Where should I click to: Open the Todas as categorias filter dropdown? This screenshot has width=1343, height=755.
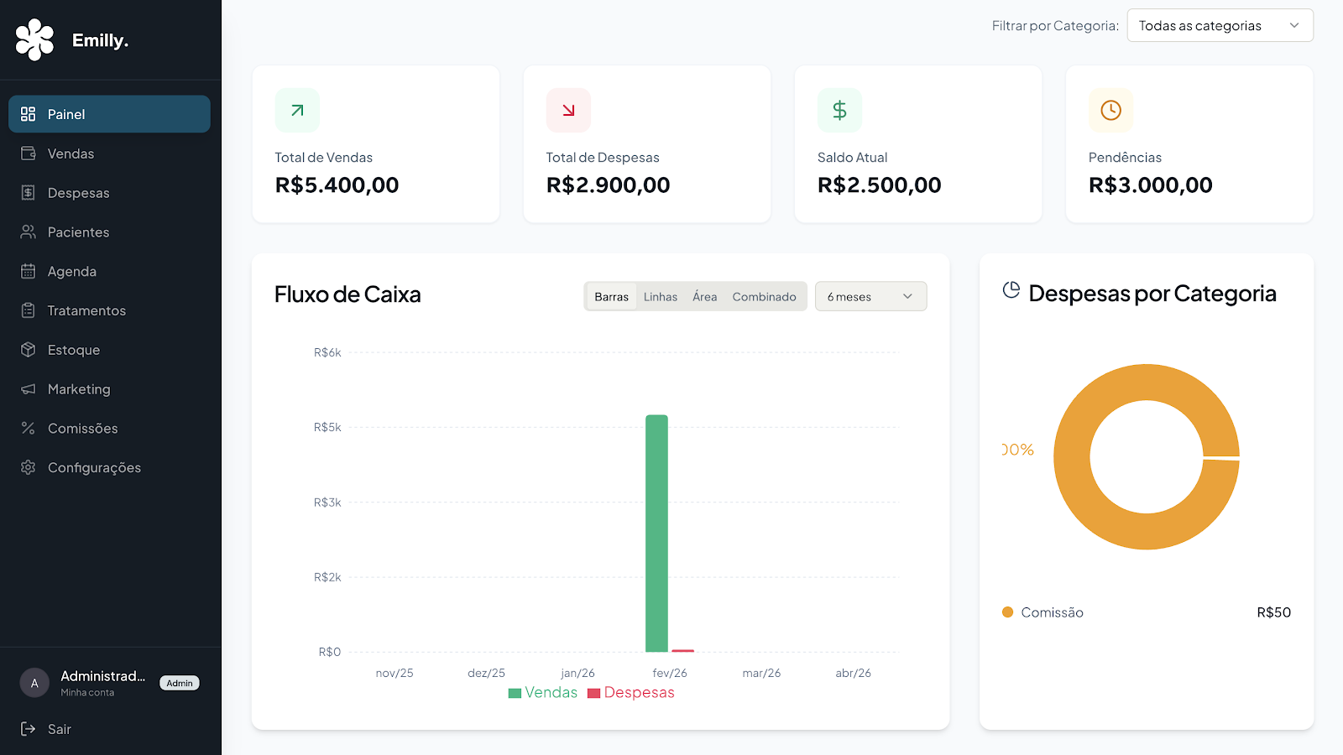click(x=1219, y=25)
